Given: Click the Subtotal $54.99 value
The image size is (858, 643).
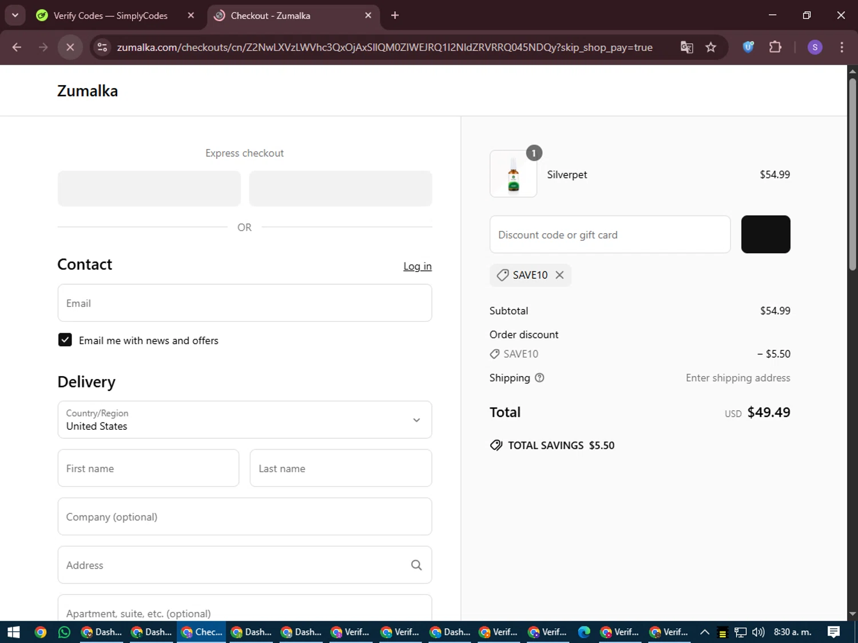Looking at the screenshot, I should click(x=775, y=311).
